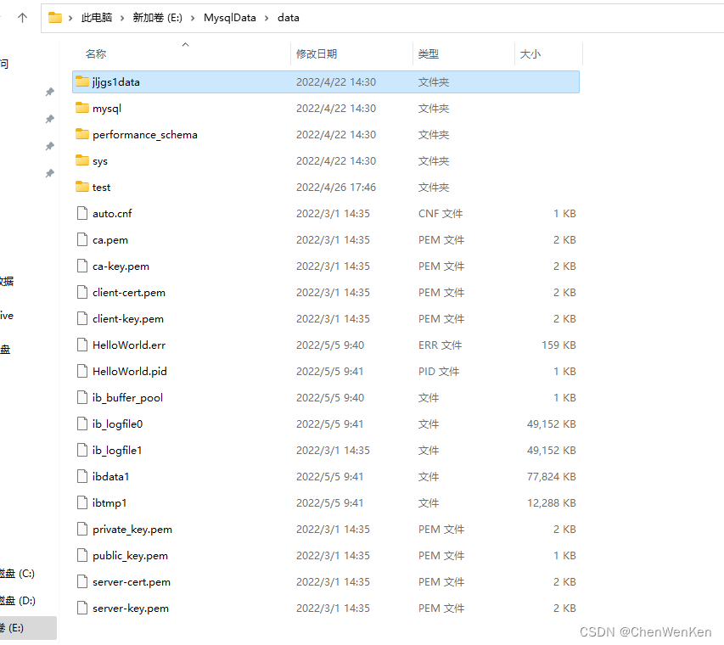
Task: Expand chevron before 此电脑 in address bar
Action: click(70, 18)
